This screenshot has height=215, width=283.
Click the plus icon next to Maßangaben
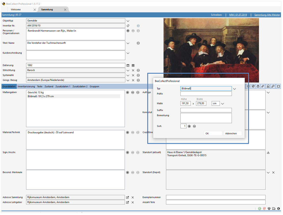127,92
